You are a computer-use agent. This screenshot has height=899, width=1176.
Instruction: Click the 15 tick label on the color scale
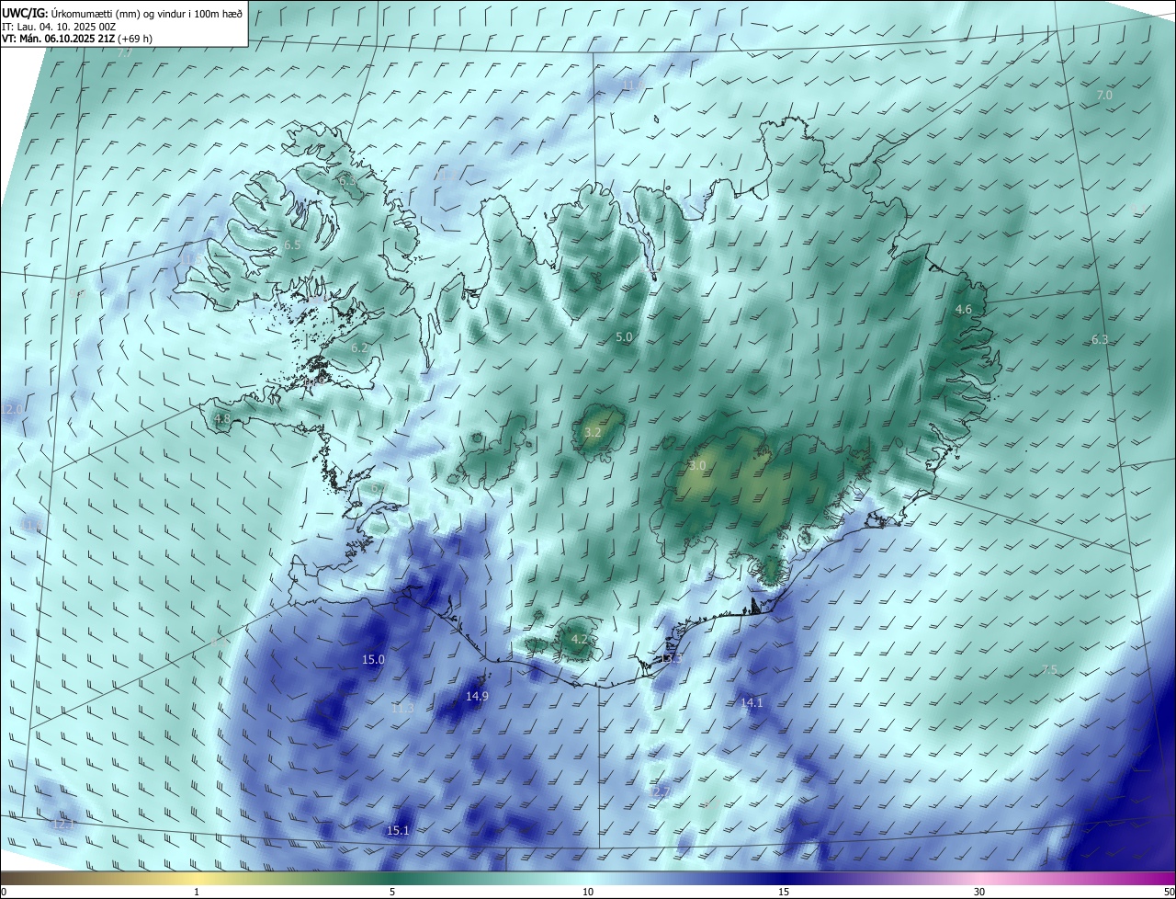coord(784,892)
